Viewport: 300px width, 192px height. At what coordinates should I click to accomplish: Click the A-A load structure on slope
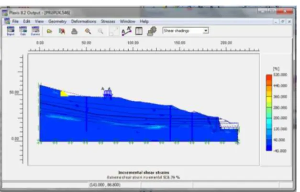pos(107,94)
